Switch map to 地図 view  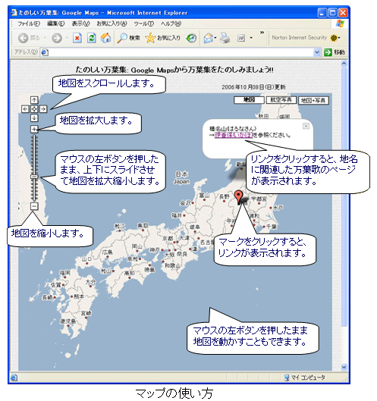point(249,100)
